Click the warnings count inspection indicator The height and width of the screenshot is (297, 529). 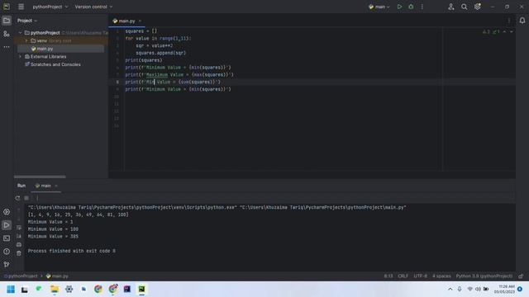coord(486,31)
